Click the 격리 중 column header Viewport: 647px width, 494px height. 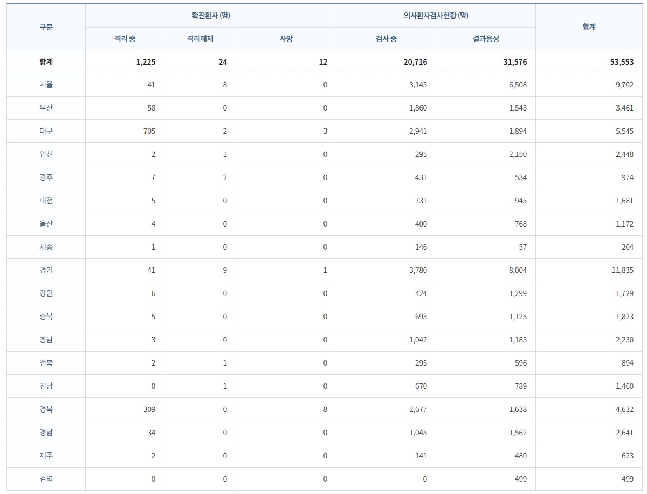[x=125, y=39]
